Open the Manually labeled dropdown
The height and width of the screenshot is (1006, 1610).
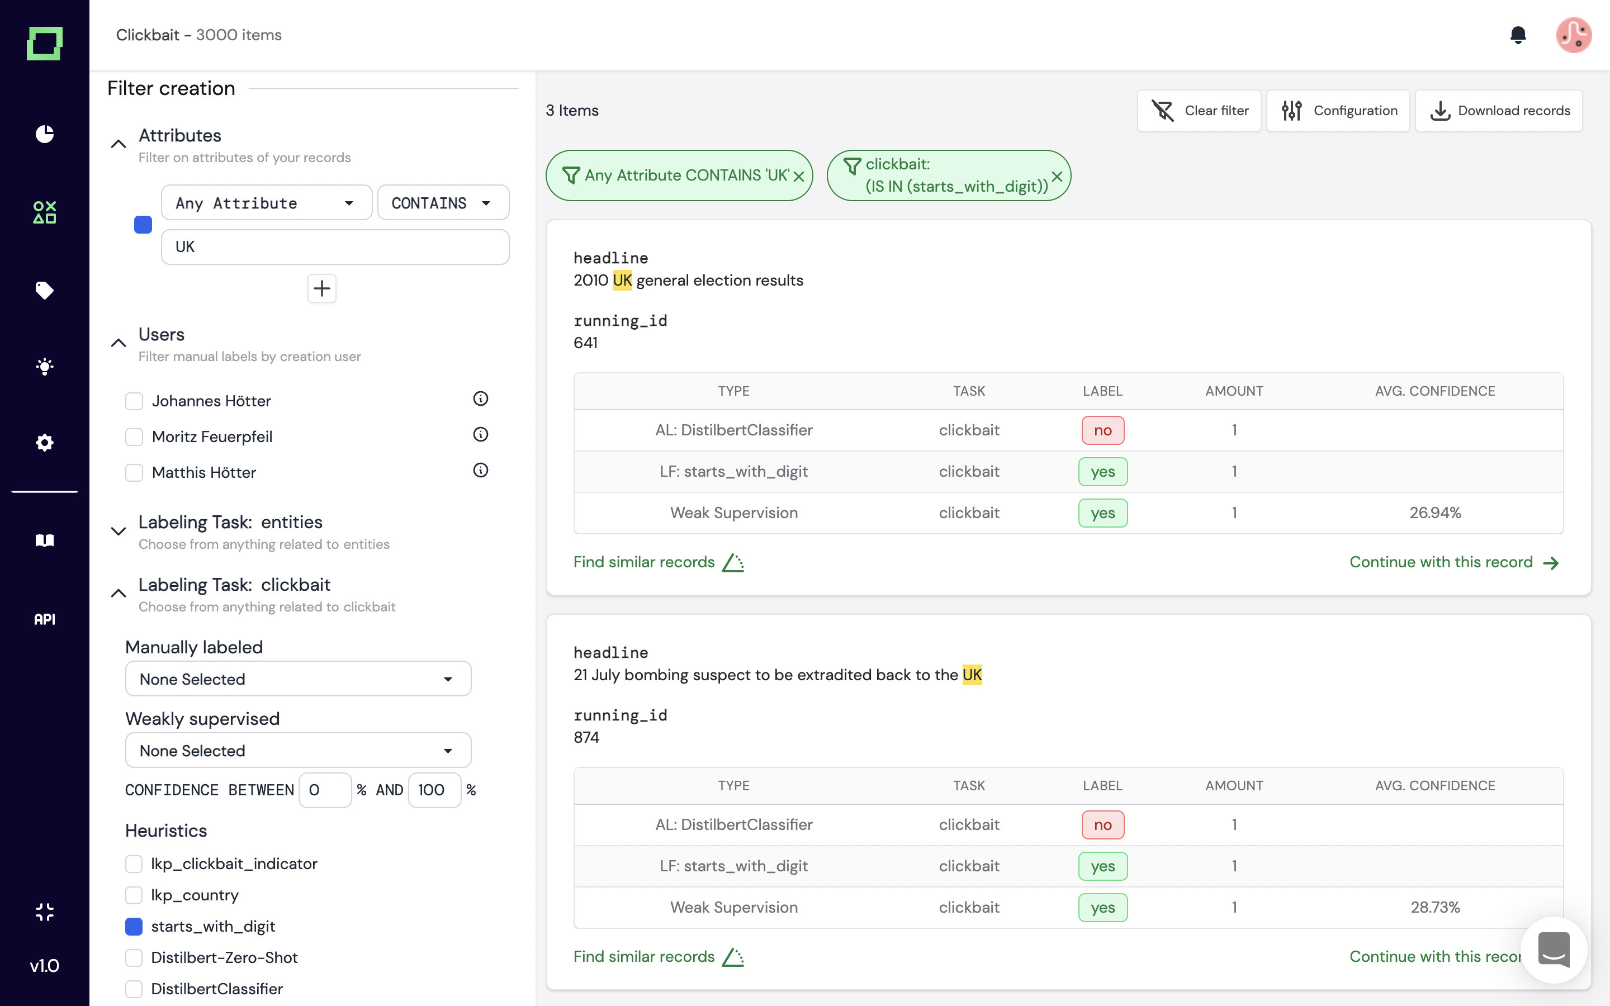298,678
